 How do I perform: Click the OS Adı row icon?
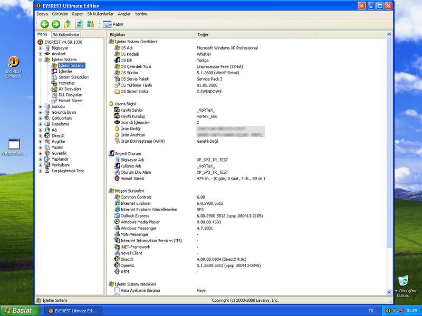[117, 48]
